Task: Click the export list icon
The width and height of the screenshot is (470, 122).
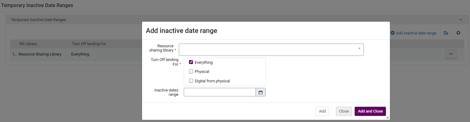Action: click(446, 33)
